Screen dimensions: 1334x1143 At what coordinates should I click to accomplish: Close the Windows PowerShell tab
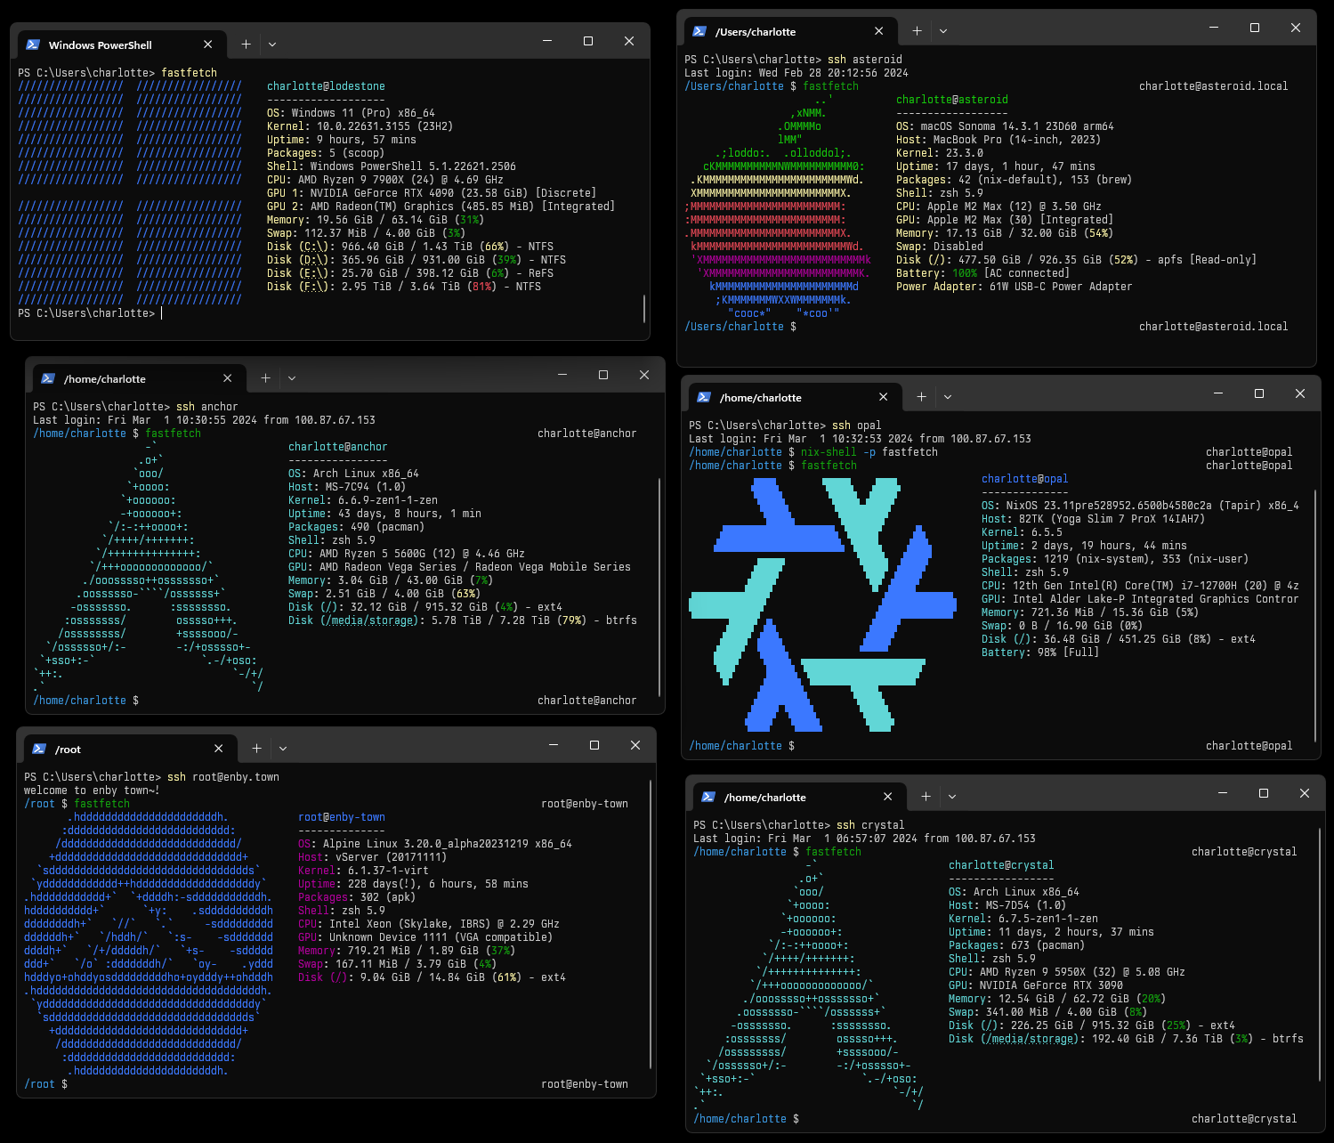(207, 45)
